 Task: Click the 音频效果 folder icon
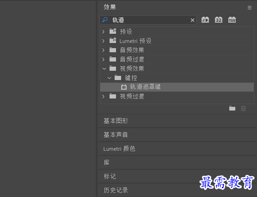(113, 50)
